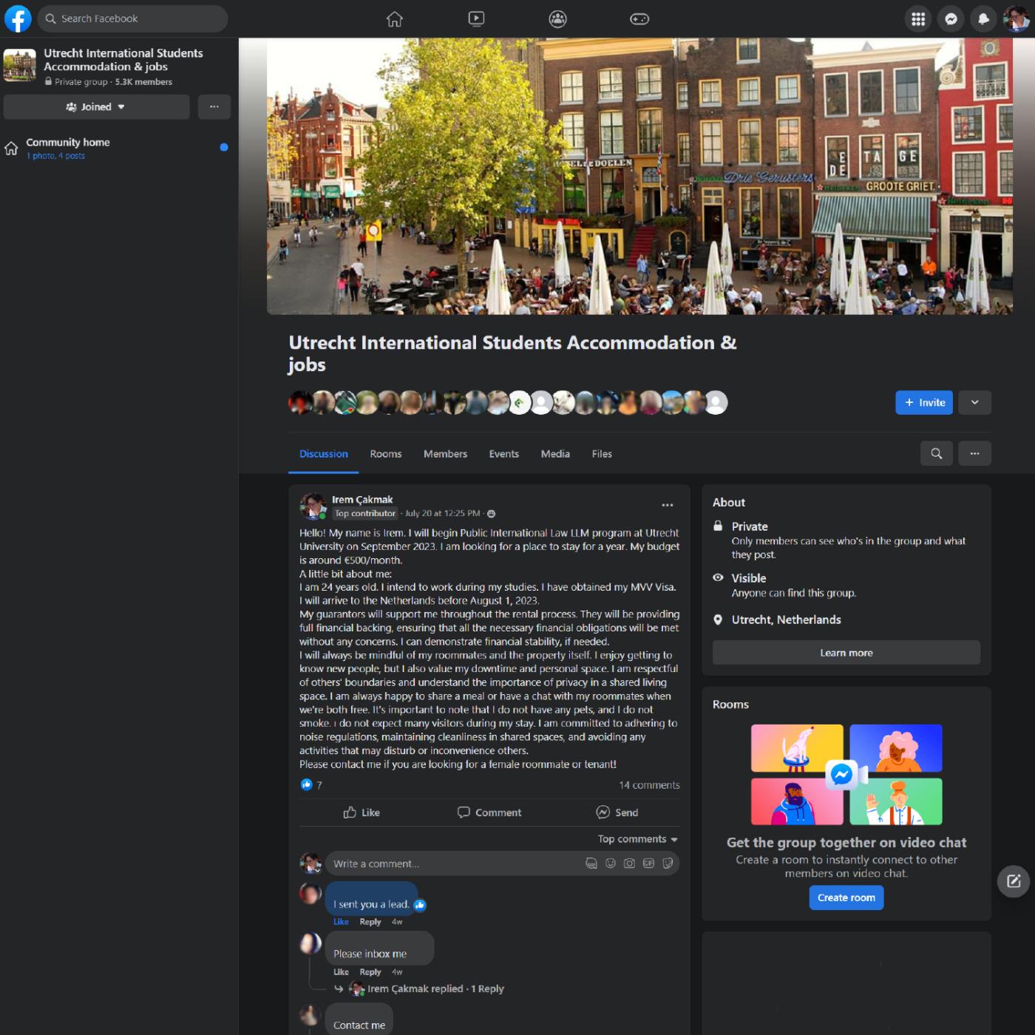
Task: Like the 'Please inbox me' comment
Action: coord(341,972)
